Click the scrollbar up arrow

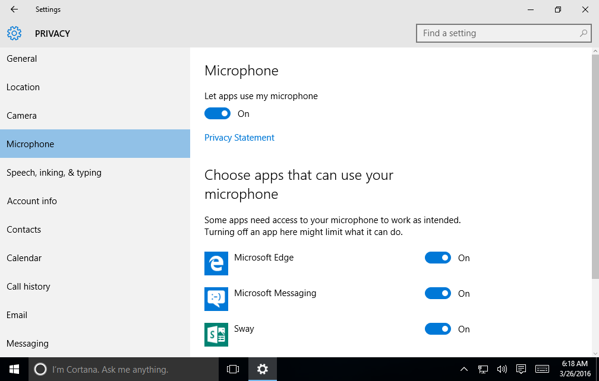(595, 50)
